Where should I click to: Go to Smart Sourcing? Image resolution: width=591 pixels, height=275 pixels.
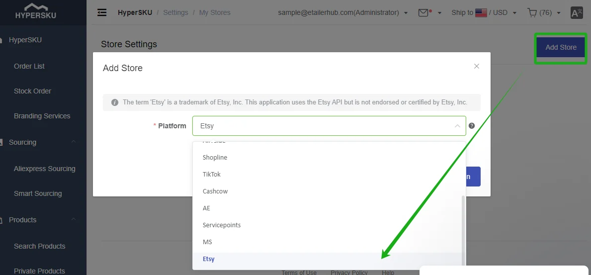pos(38,194)
